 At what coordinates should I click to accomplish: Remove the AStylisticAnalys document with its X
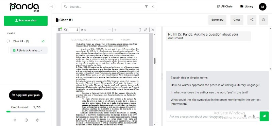41,50
